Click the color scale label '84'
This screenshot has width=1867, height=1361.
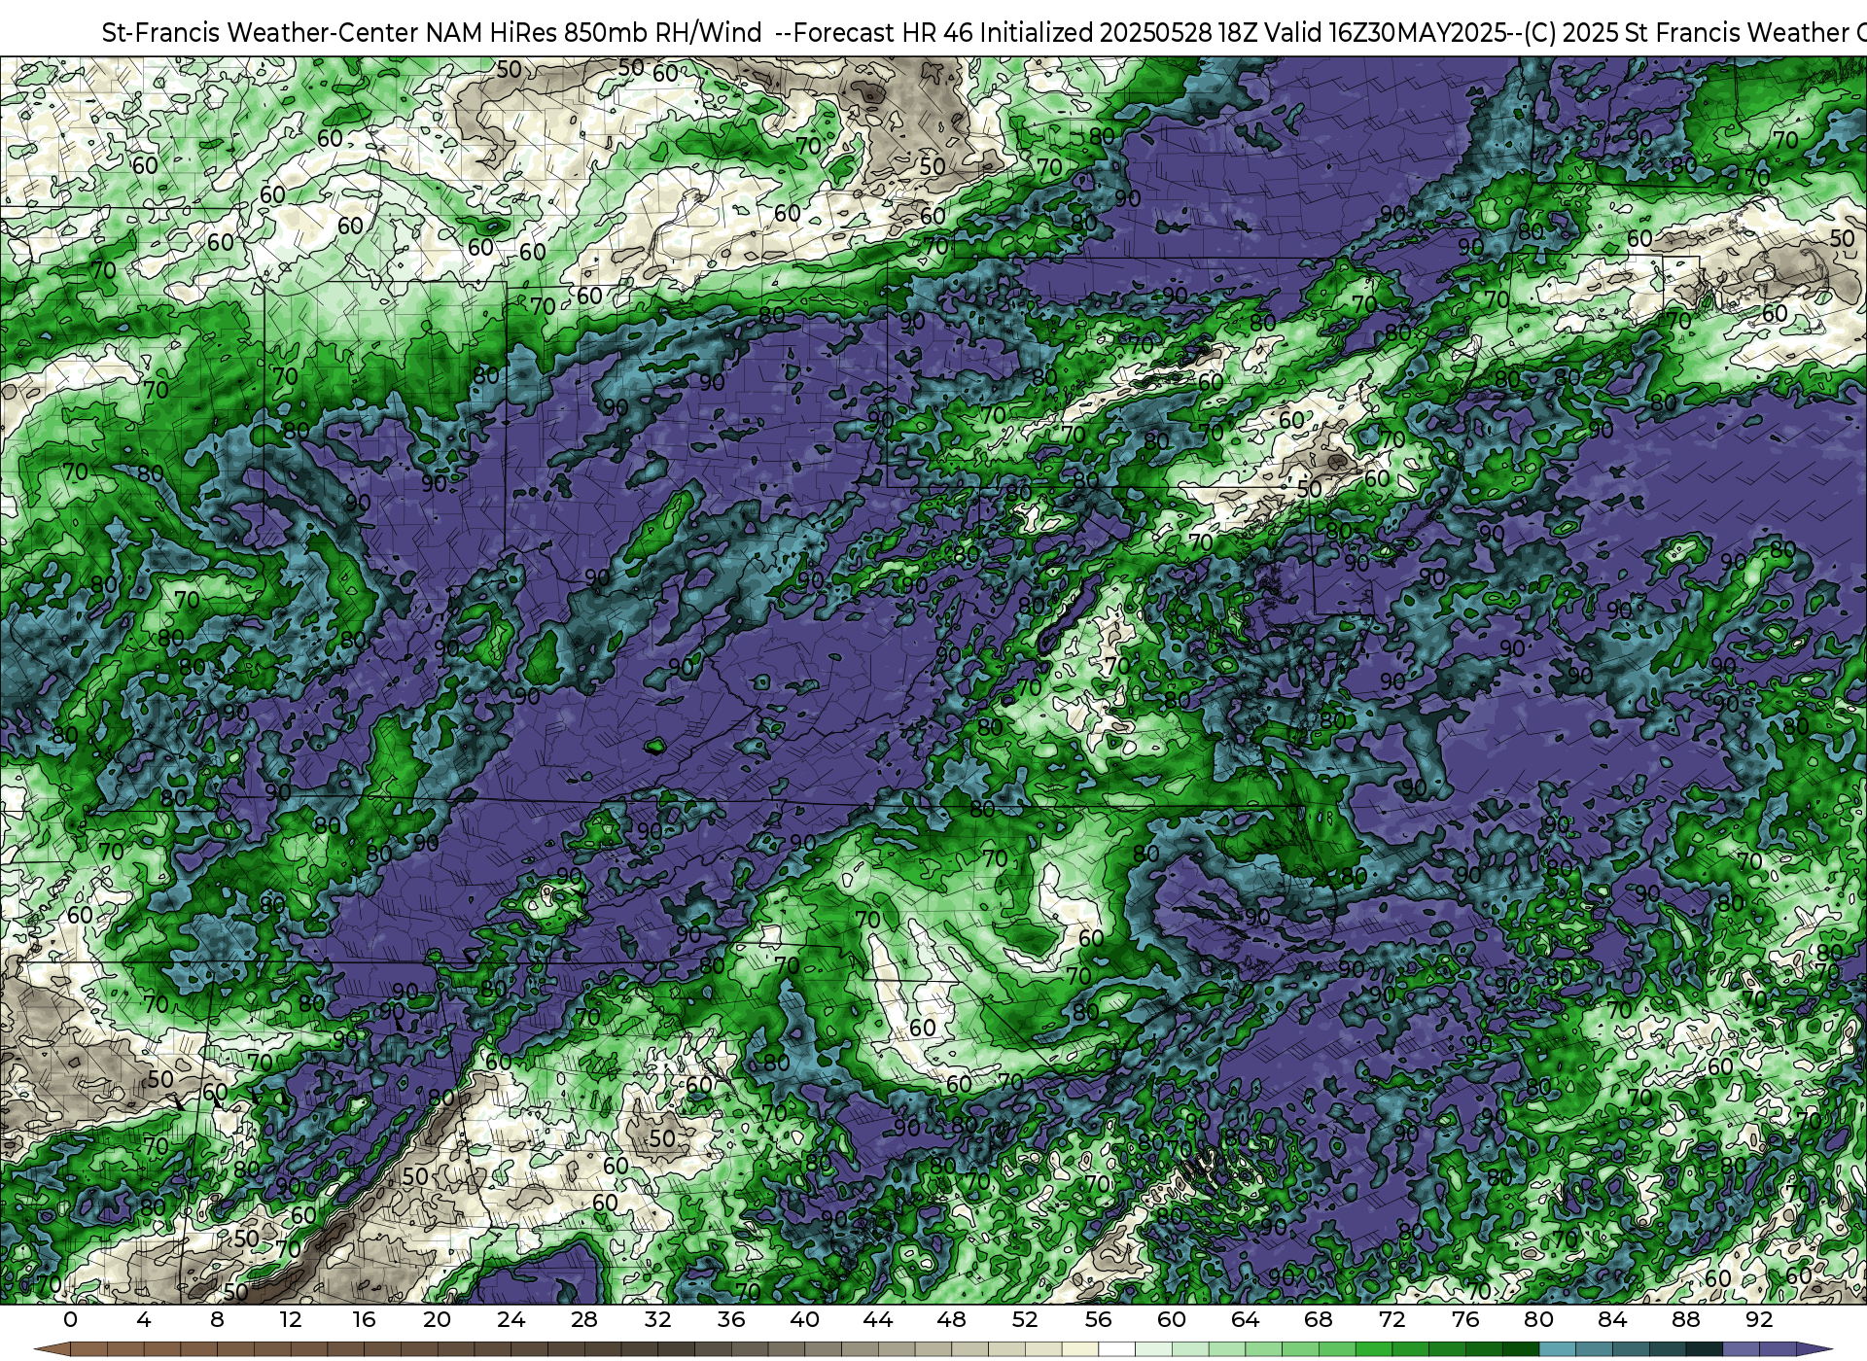click(x=1612, y=1319)
